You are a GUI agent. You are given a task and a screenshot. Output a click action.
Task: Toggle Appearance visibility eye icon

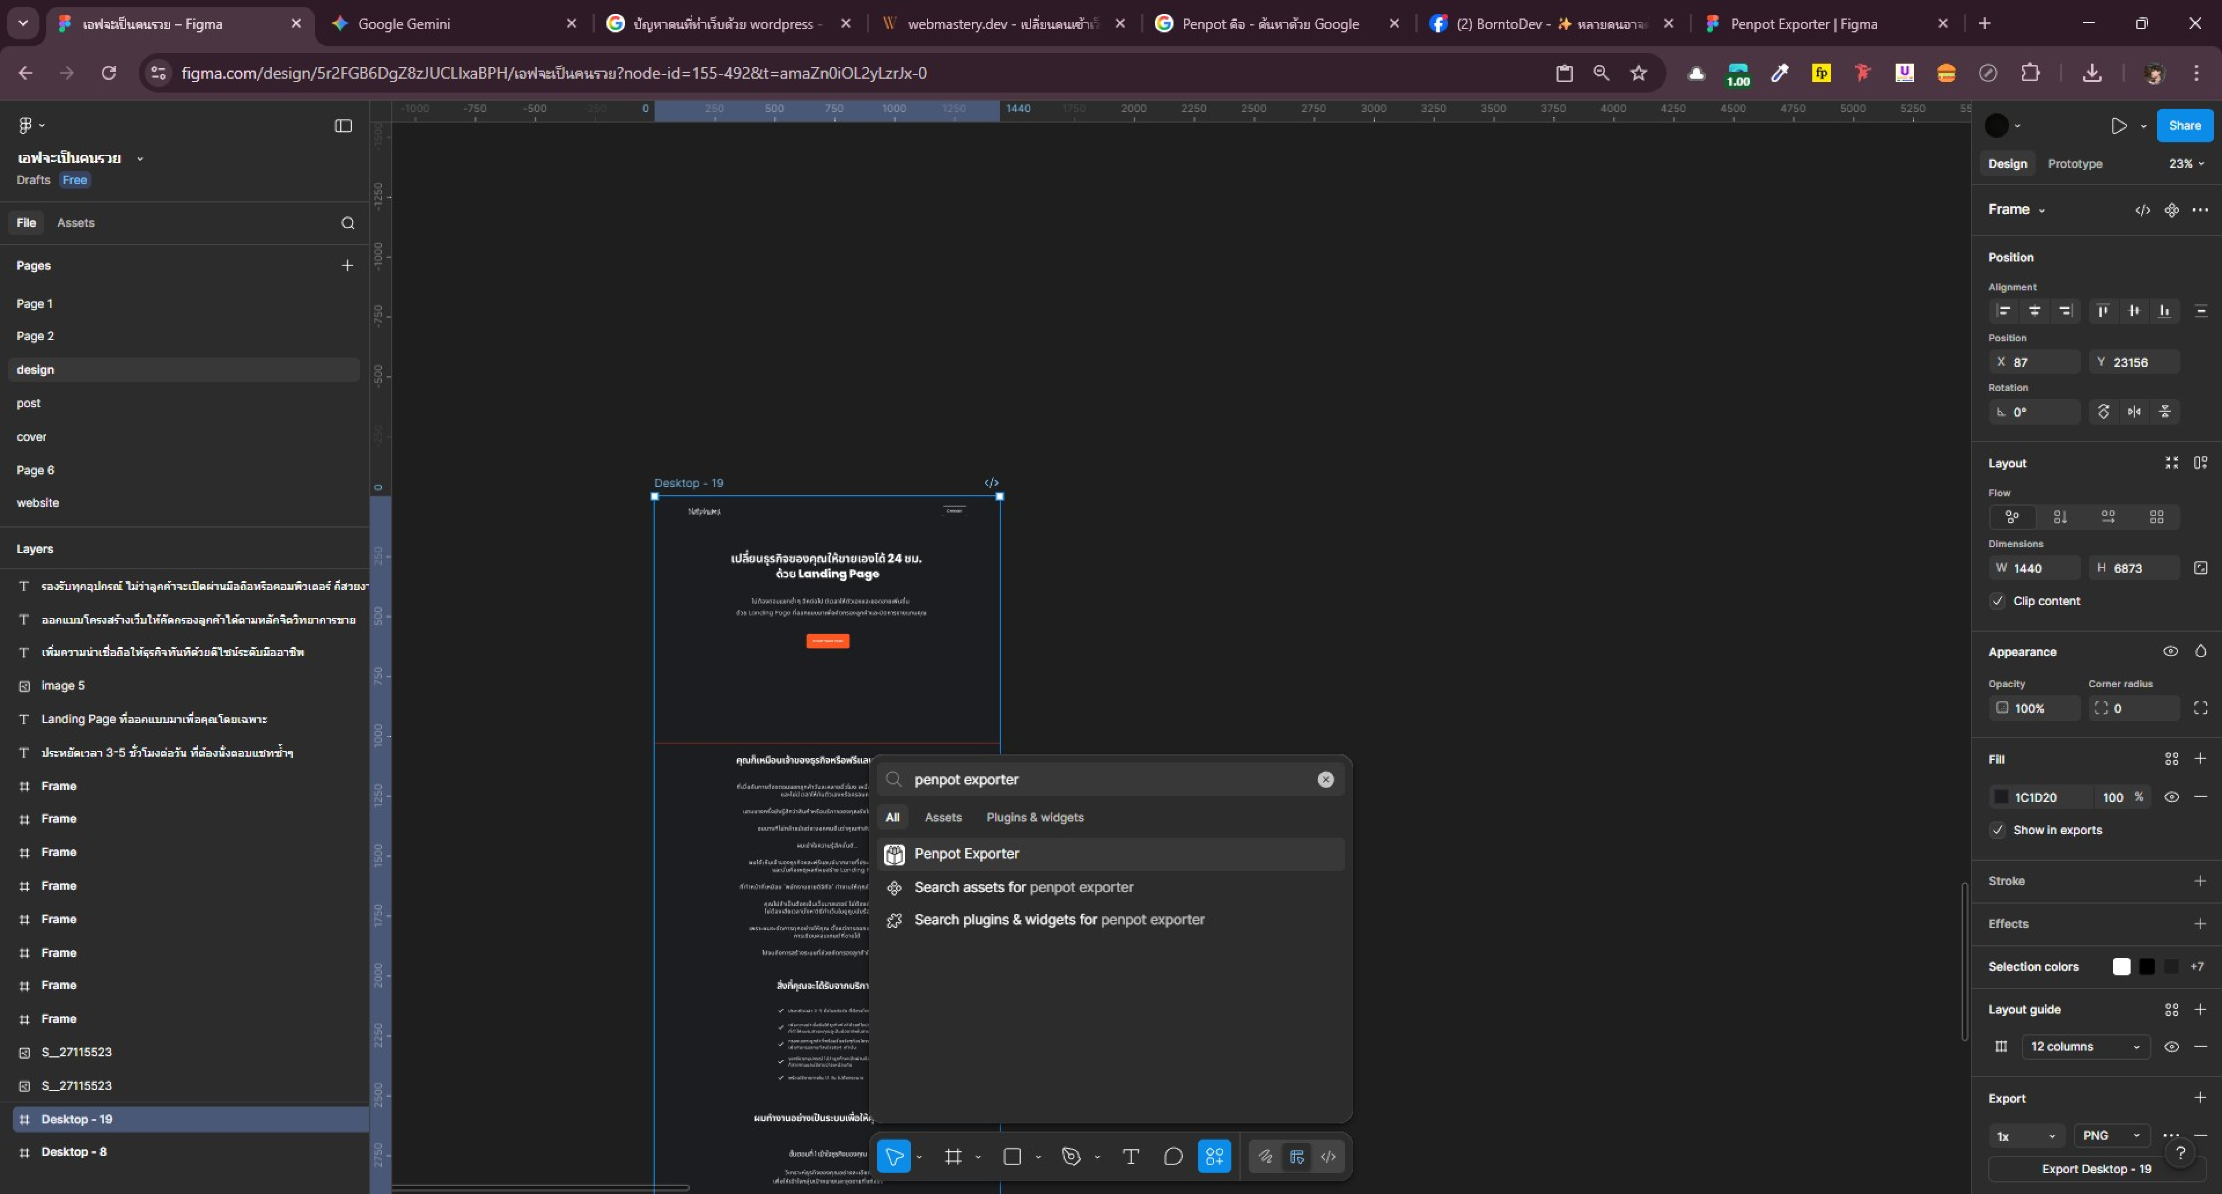2171,652
